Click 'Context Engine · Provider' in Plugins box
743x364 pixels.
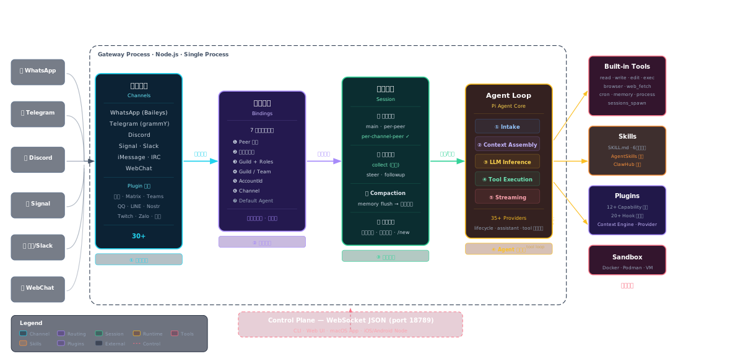click(x=627, y=224)
